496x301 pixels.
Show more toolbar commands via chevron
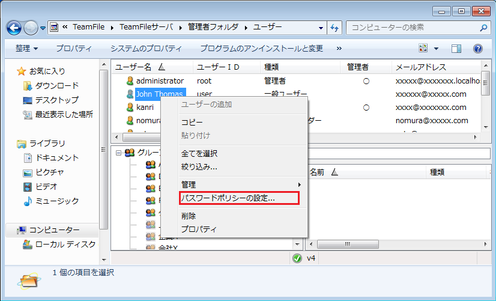[x=339, y=48]
